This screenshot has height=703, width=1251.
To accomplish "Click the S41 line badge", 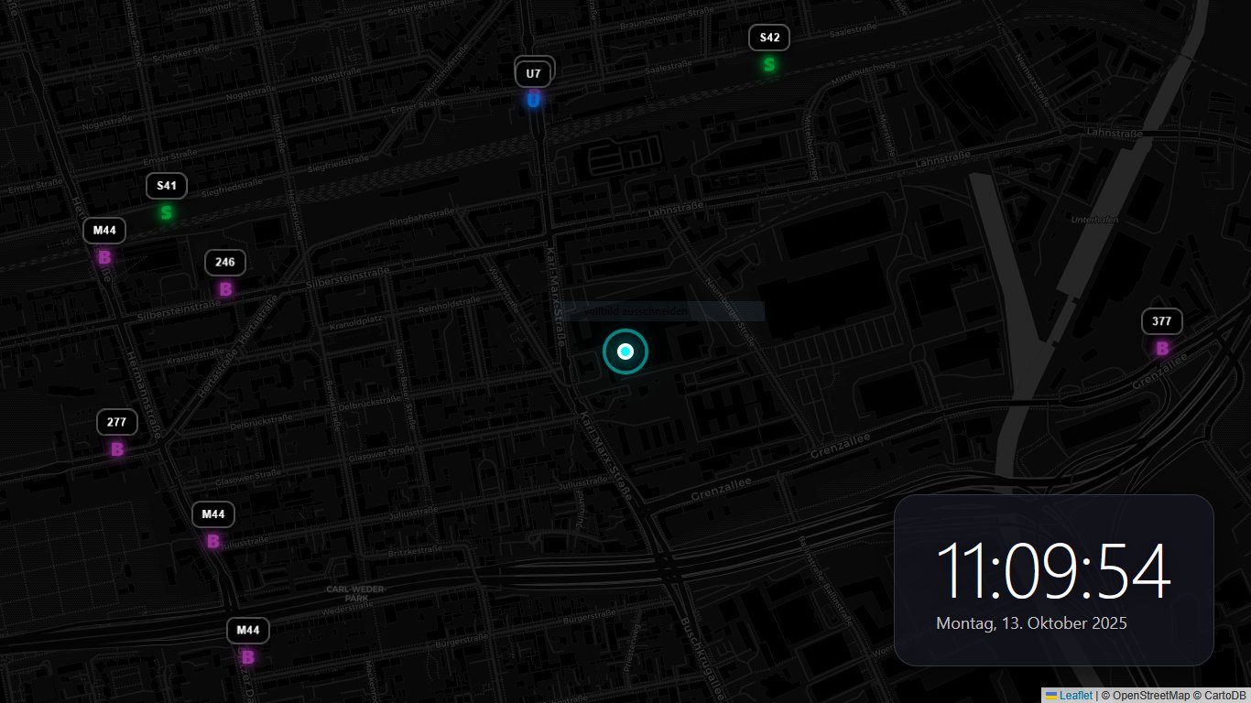I will point(166,185).
